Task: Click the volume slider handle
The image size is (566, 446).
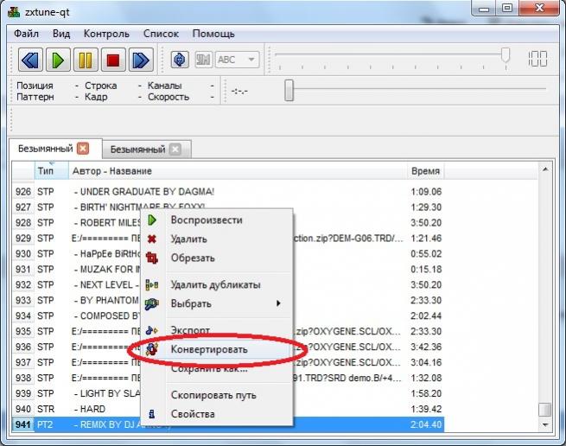Action: (506, 56)
